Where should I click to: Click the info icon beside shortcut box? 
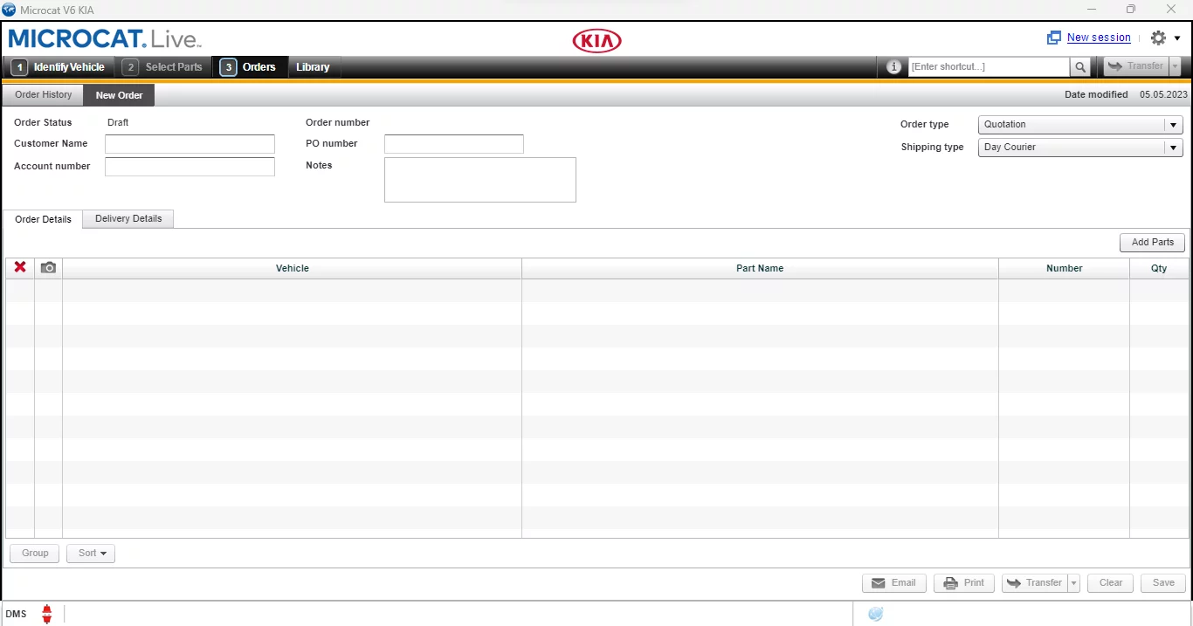coord(893,67)
